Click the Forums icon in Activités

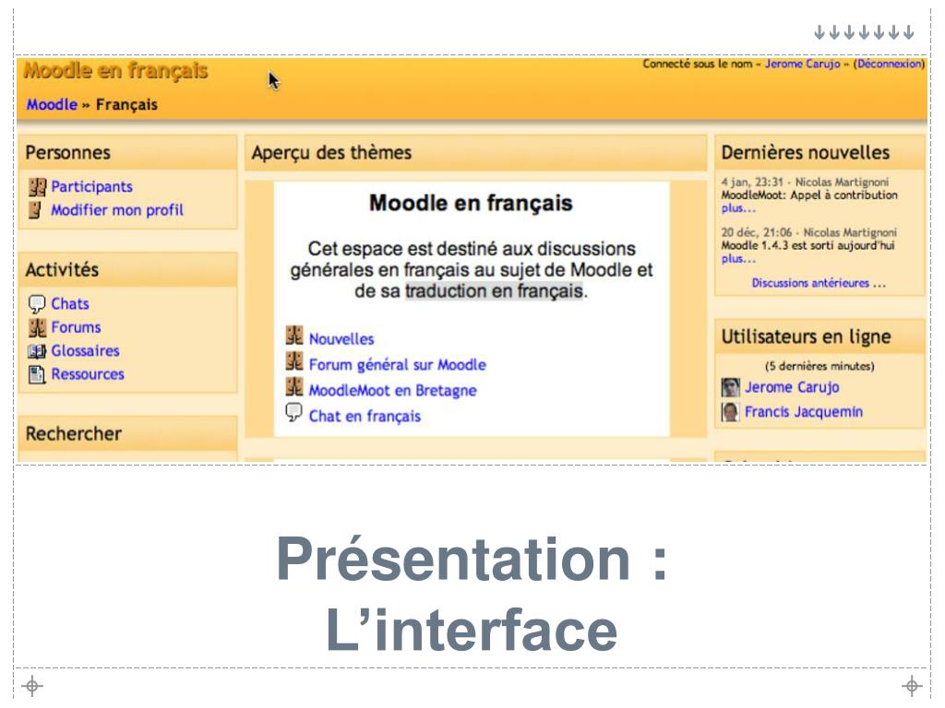[37, 327]
